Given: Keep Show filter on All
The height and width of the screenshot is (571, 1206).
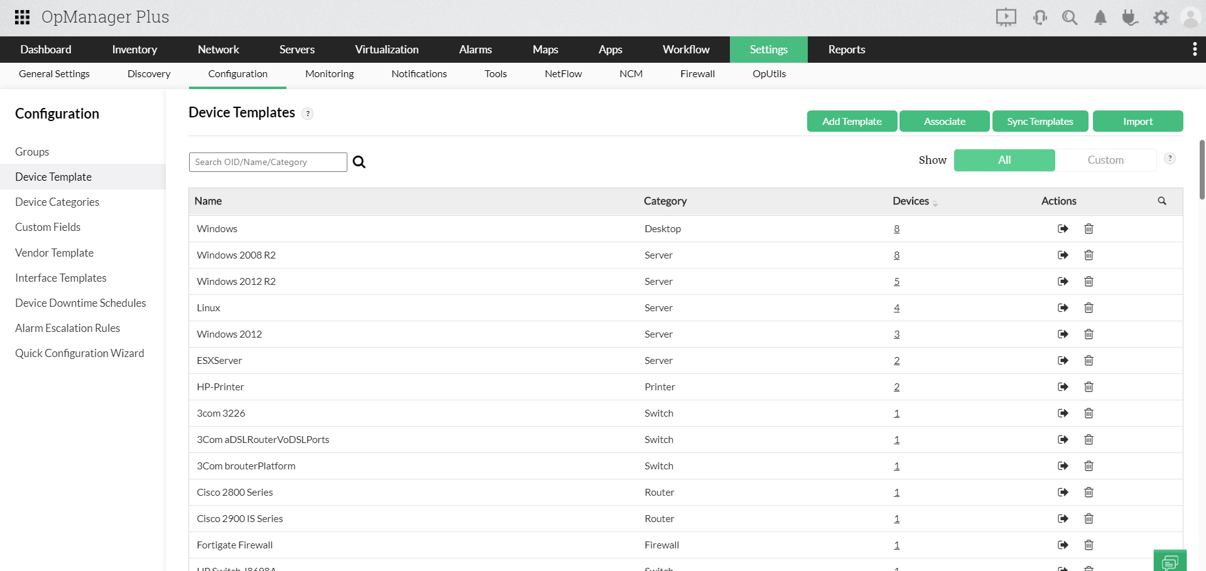Looking at the screenshot, I should click(1004, 160).
